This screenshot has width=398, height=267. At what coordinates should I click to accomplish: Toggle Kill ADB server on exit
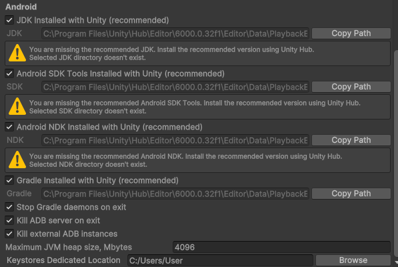9,220
